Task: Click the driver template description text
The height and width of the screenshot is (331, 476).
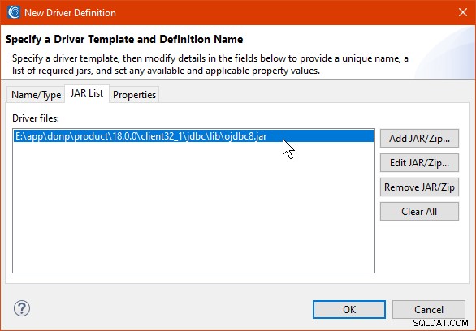Action: [210, 65]
